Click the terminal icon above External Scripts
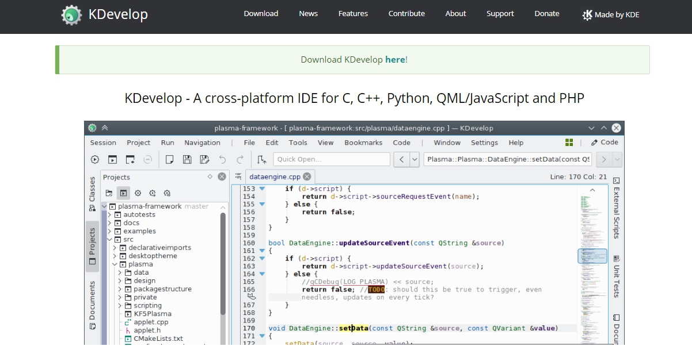The image size is (692, 346). coord(616,180)
